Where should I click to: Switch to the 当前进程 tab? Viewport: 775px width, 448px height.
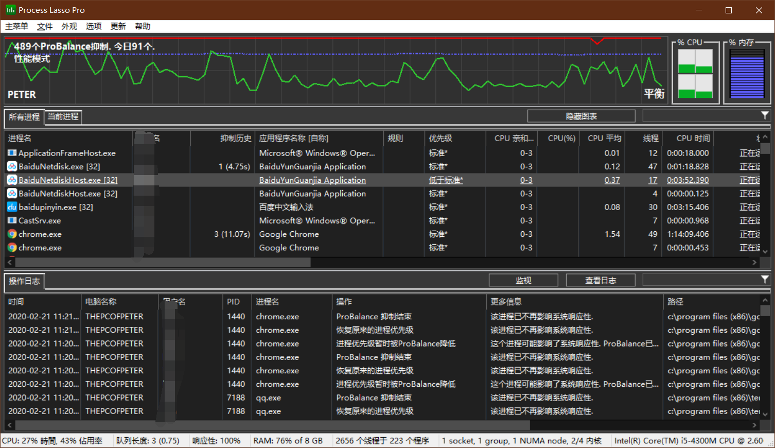[x=63, y=116]
